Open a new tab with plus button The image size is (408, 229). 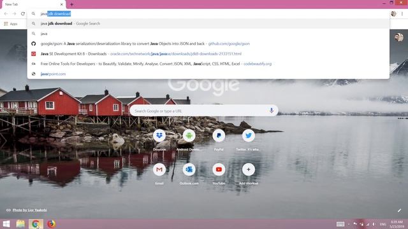click(x=71, y=4)
